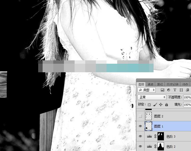The width and height of the screenshot is (191, 151).
Task: Toggle visibility of 色阶 2 layer
Action: (140, 146)
